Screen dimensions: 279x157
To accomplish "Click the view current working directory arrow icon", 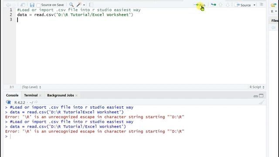I will pyautogui.click(x=36, y=102).
